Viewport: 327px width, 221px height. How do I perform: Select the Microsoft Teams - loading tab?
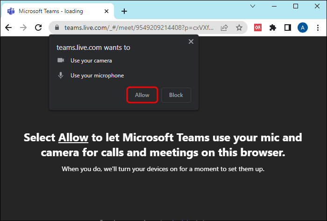click(56, 11)
